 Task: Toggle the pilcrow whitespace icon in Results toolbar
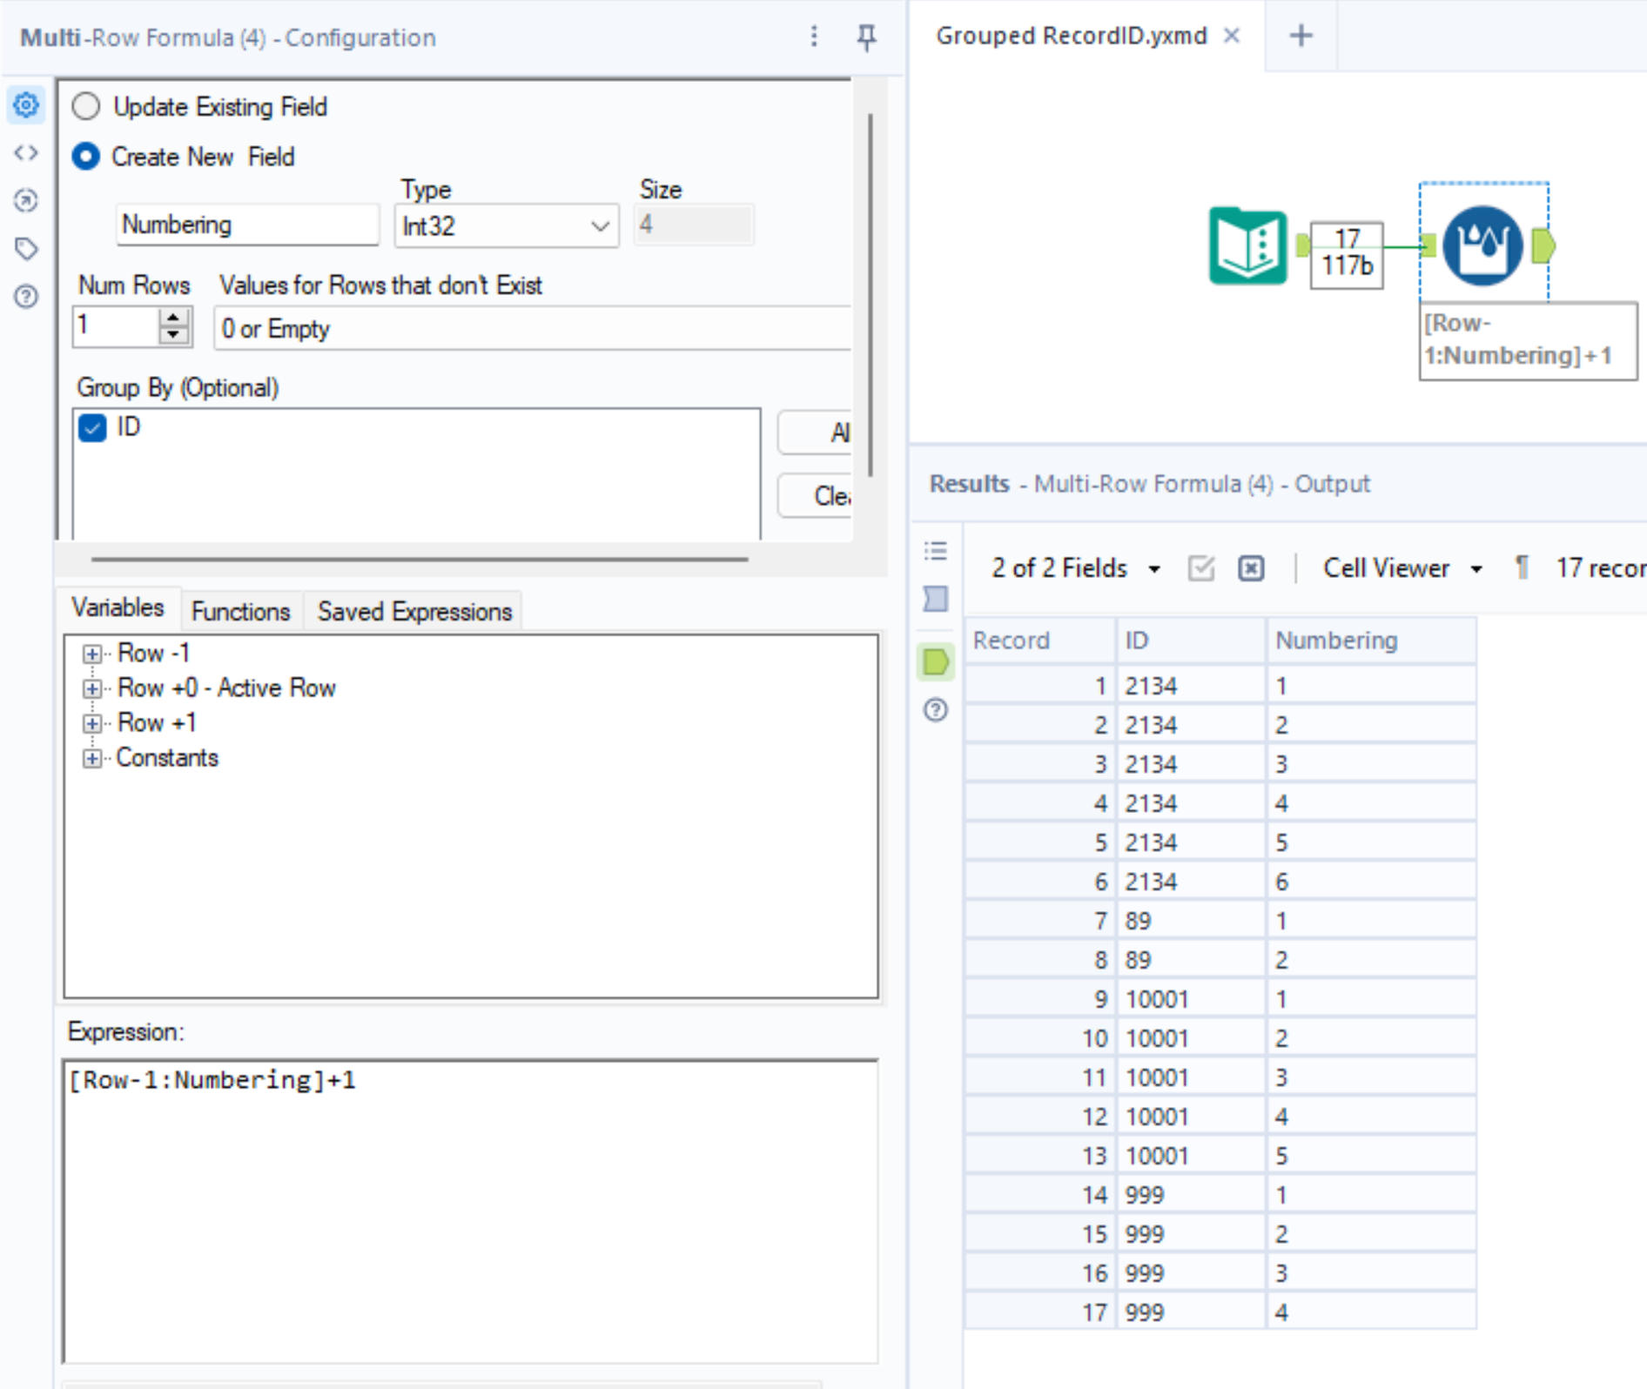(x=1522, y=567)
